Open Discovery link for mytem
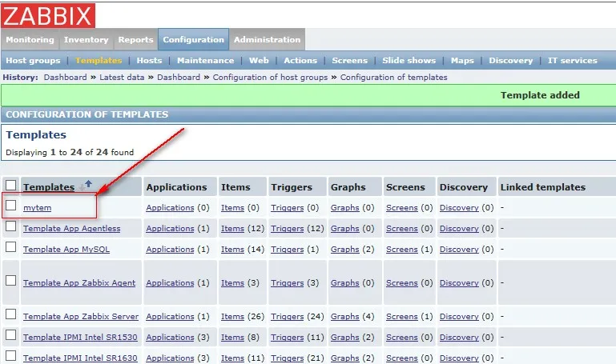 (x=459, y=208)
